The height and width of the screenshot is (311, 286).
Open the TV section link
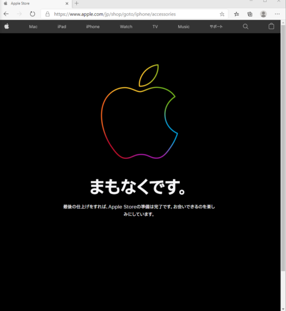click(155, 27)
